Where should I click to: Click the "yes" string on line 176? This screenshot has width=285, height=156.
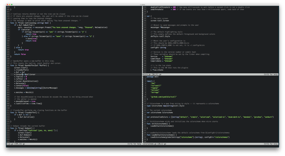click(52, 32)
